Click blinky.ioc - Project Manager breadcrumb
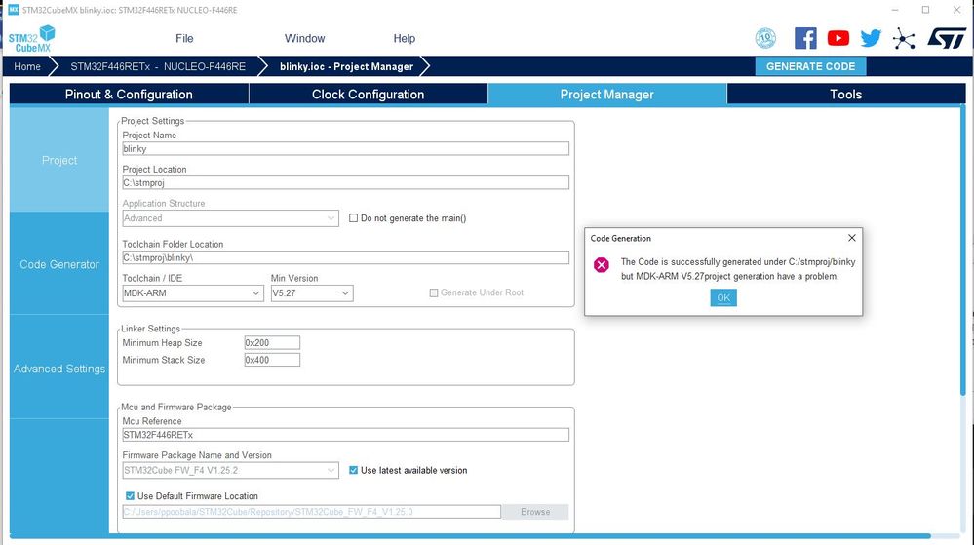The height and width of the screenshot is (545, 974). point(346,66)
